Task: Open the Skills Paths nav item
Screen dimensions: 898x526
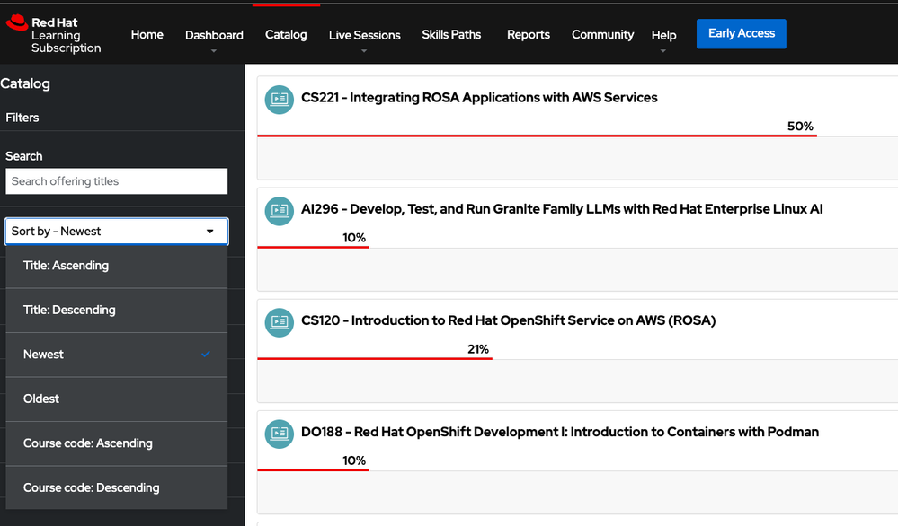Action: [x=451, y=35]
